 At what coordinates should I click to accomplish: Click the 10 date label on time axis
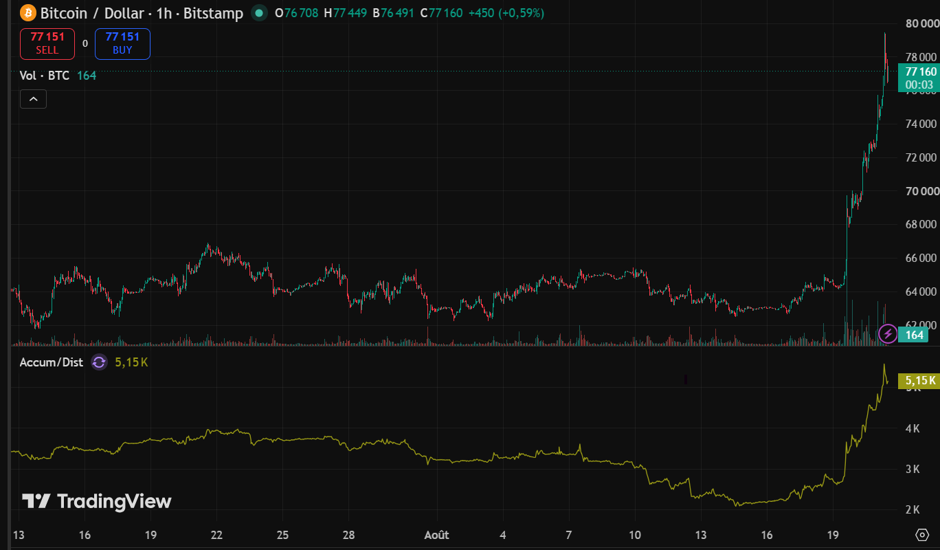coord(635,535)
